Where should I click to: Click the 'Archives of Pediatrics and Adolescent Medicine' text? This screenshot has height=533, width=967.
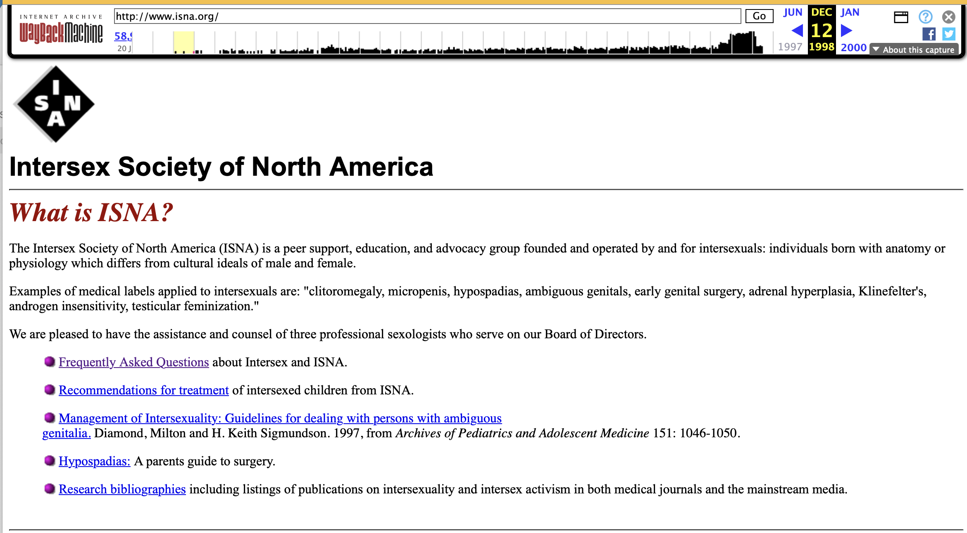(x=522, y=433)
